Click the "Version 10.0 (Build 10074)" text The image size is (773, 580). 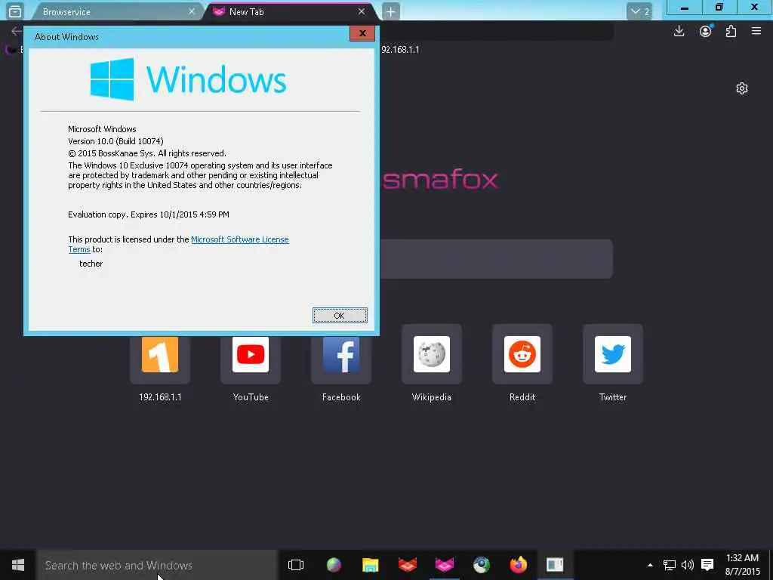tap(115, 141)
